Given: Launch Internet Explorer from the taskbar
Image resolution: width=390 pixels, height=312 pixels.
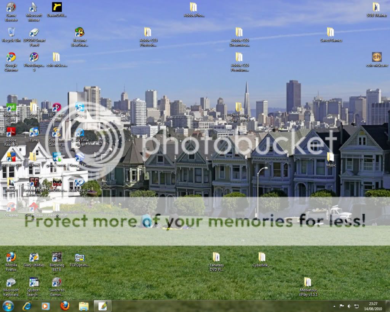Looking at the screenshot, I should pyautogui.click(x=27, y=306).
